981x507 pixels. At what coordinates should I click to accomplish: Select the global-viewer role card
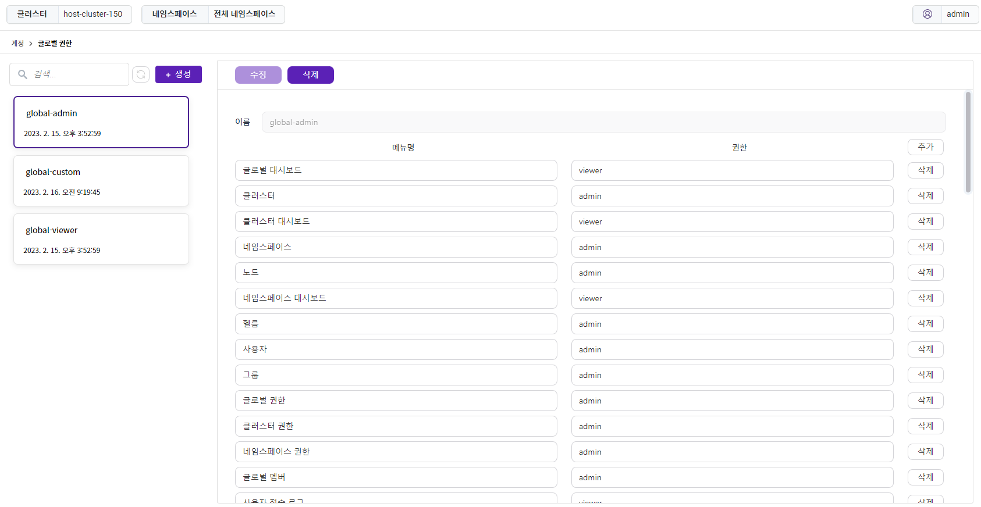(x=101, y=239)
